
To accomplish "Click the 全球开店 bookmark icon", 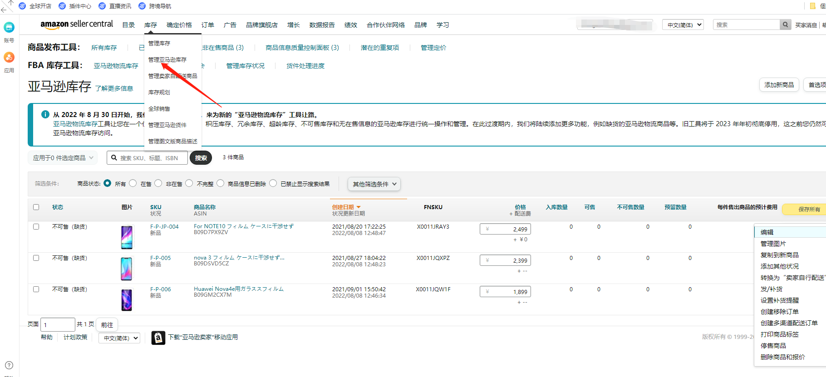I will point(22,6).
